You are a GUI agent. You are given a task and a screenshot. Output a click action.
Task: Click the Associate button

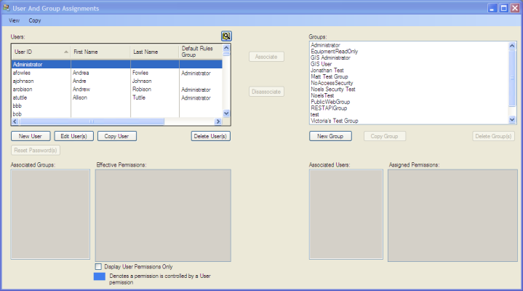click(x=266, y=57)
